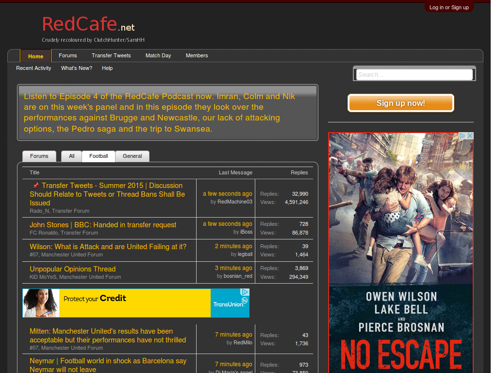View RedMachine03 user profile

[235, 202]
